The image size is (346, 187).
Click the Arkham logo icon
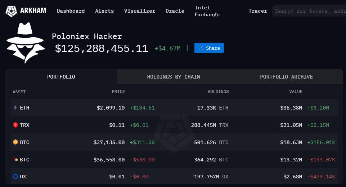[x=11, y=11]
